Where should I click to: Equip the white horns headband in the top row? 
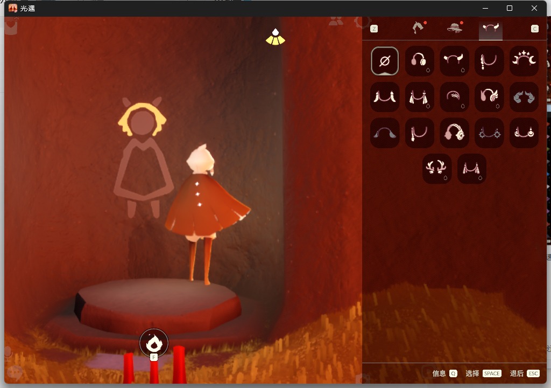coord(454,61)
